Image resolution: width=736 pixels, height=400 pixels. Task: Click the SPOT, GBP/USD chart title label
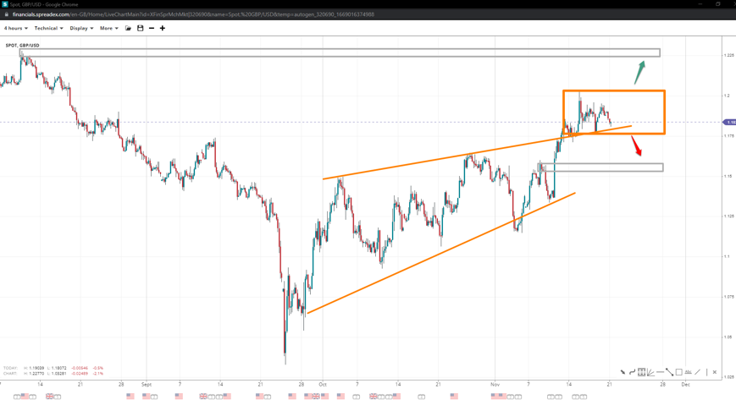pyautogui.click(x=23, y=45)
